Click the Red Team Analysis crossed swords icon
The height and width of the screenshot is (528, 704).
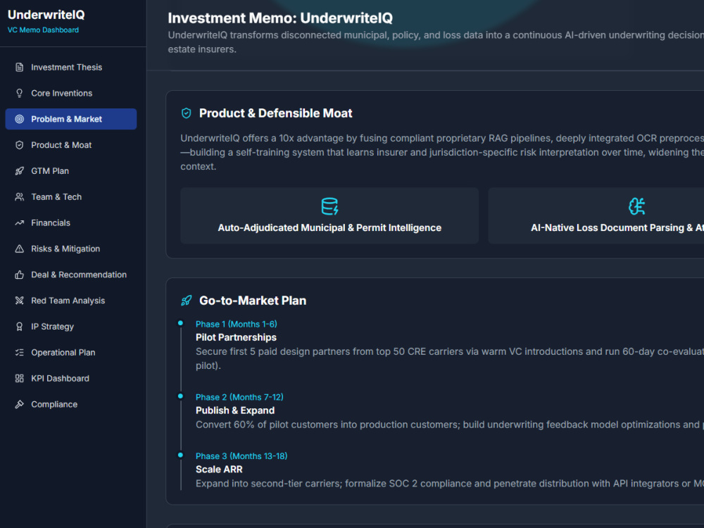coord(19,301)
